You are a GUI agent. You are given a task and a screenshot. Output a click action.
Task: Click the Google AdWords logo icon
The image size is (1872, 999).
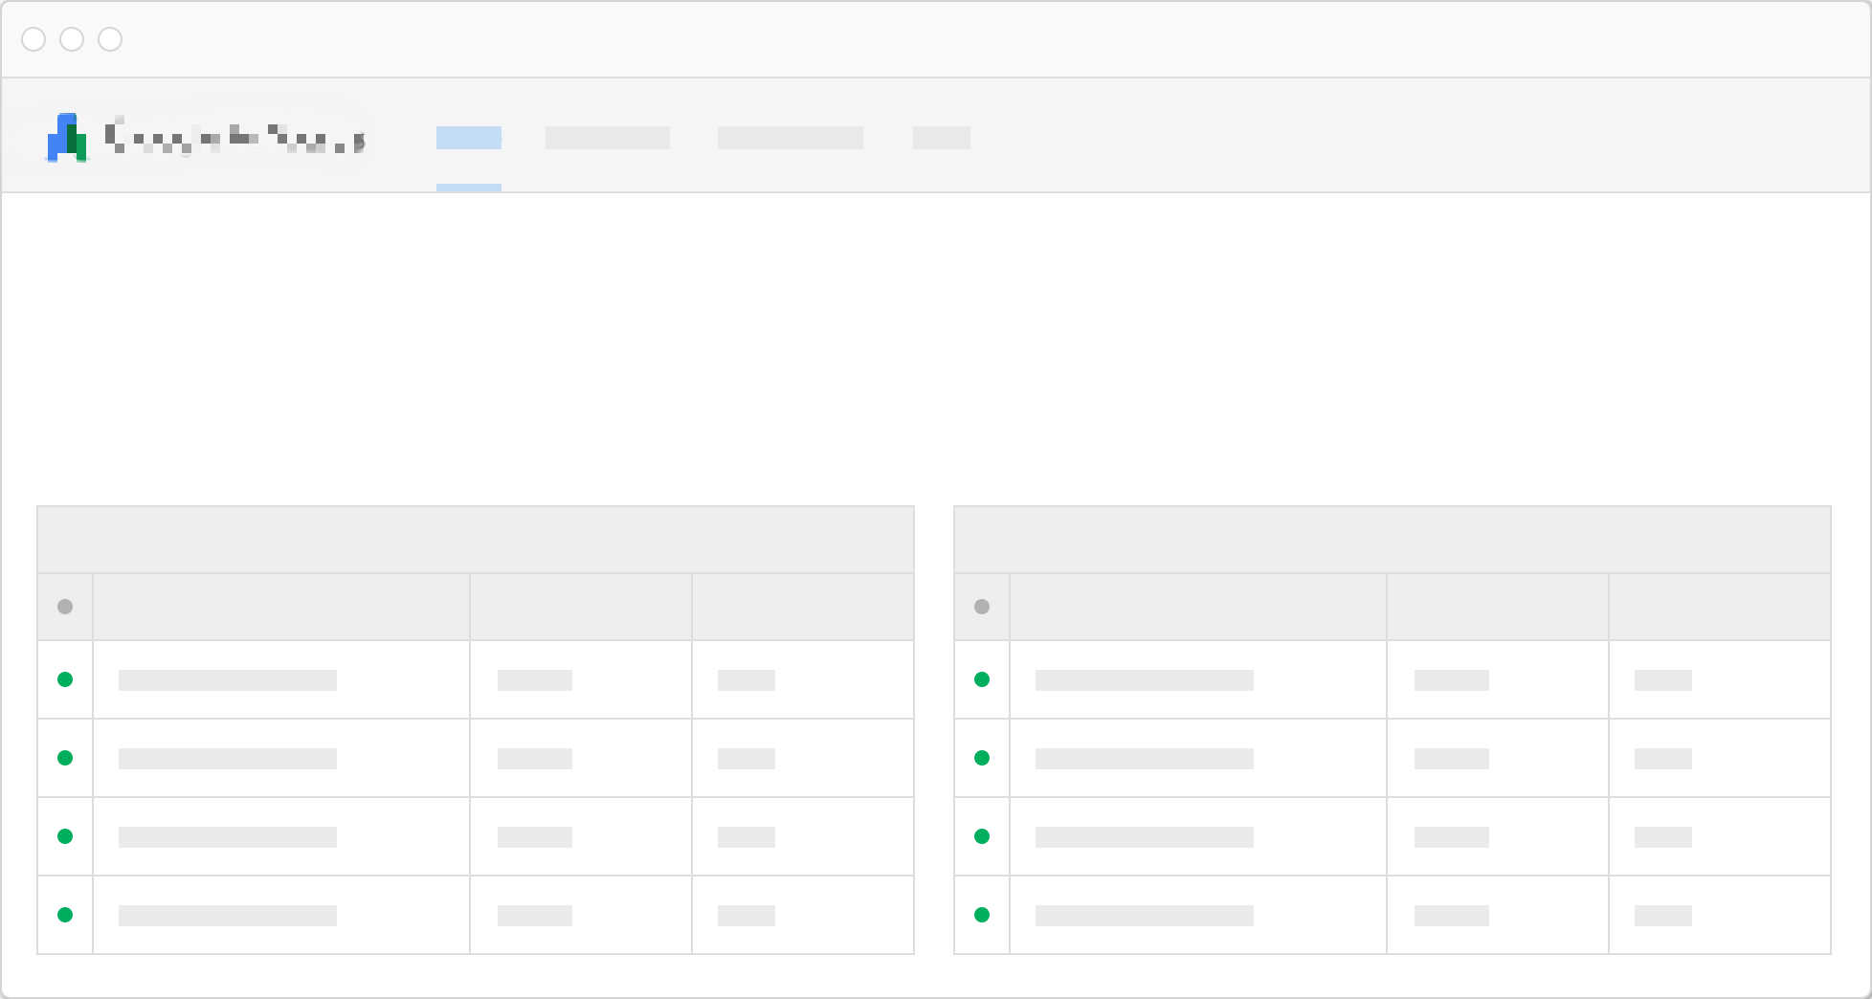coord(67,138)
